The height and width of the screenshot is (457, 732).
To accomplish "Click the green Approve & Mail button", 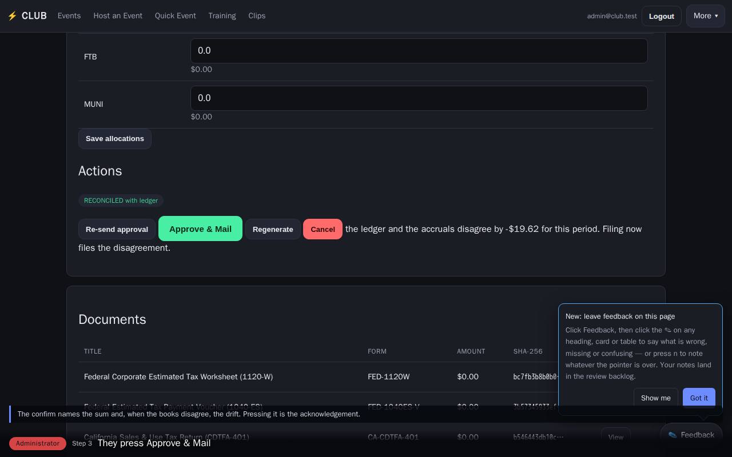I will click(200, 229).
